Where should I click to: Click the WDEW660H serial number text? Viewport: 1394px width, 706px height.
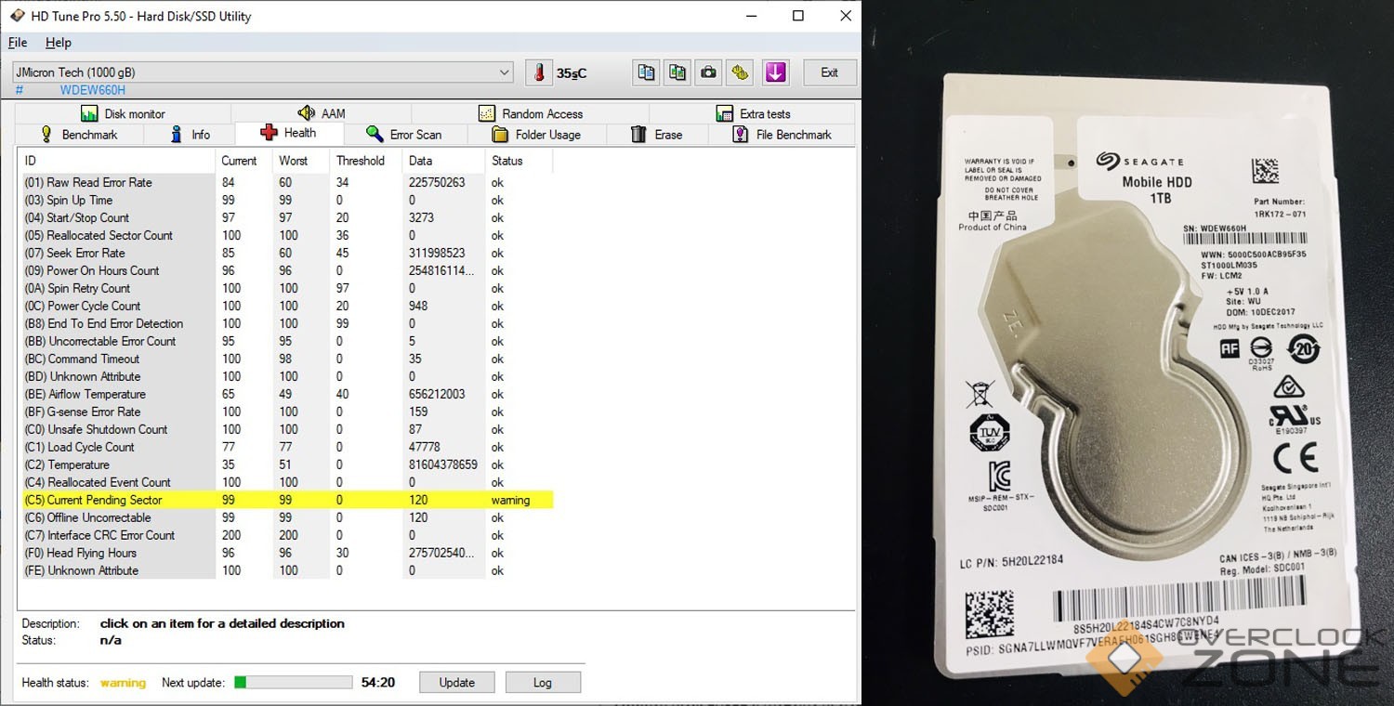(x=93, y=90)
